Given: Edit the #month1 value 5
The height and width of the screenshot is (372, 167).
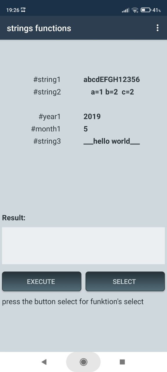Looking at the screenshot, I should 86,129.
